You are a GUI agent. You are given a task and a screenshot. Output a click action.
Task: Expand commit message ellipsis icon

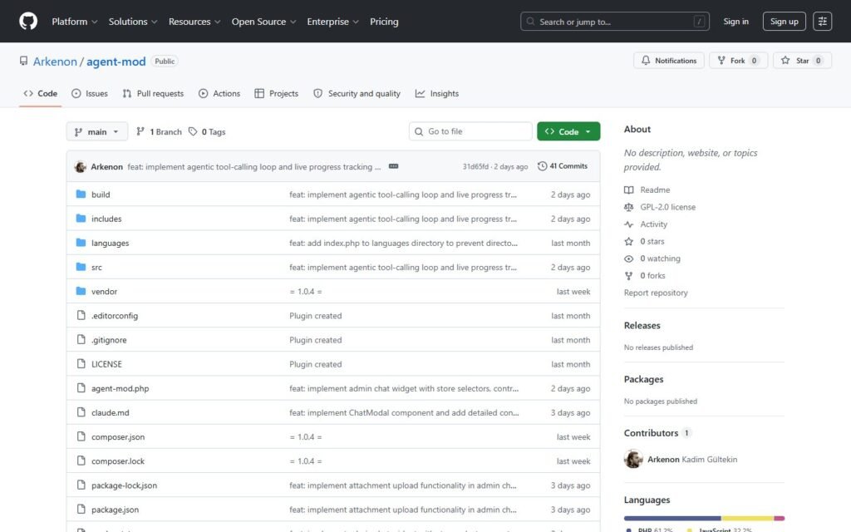393,166
